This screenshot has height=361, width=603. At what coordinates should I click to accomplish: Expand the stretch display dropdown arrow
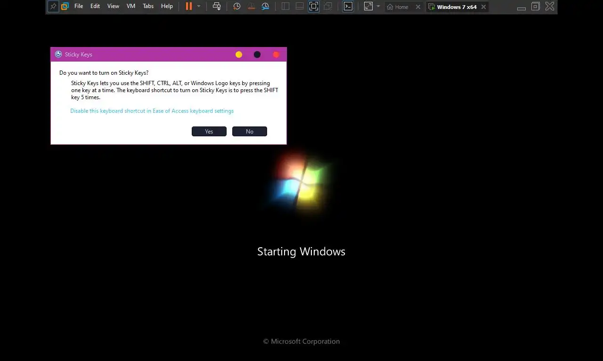378,7
